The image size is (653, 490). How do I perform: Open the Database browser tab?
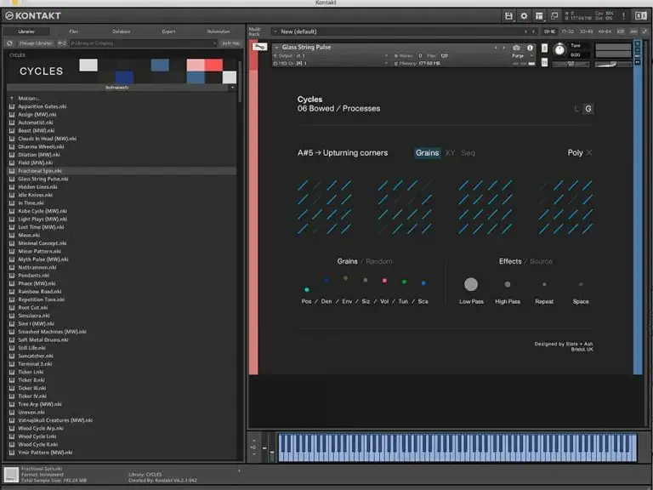tap(122, 31)
